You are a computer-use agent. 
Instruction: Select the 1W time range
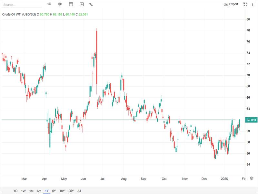point(24,191)
